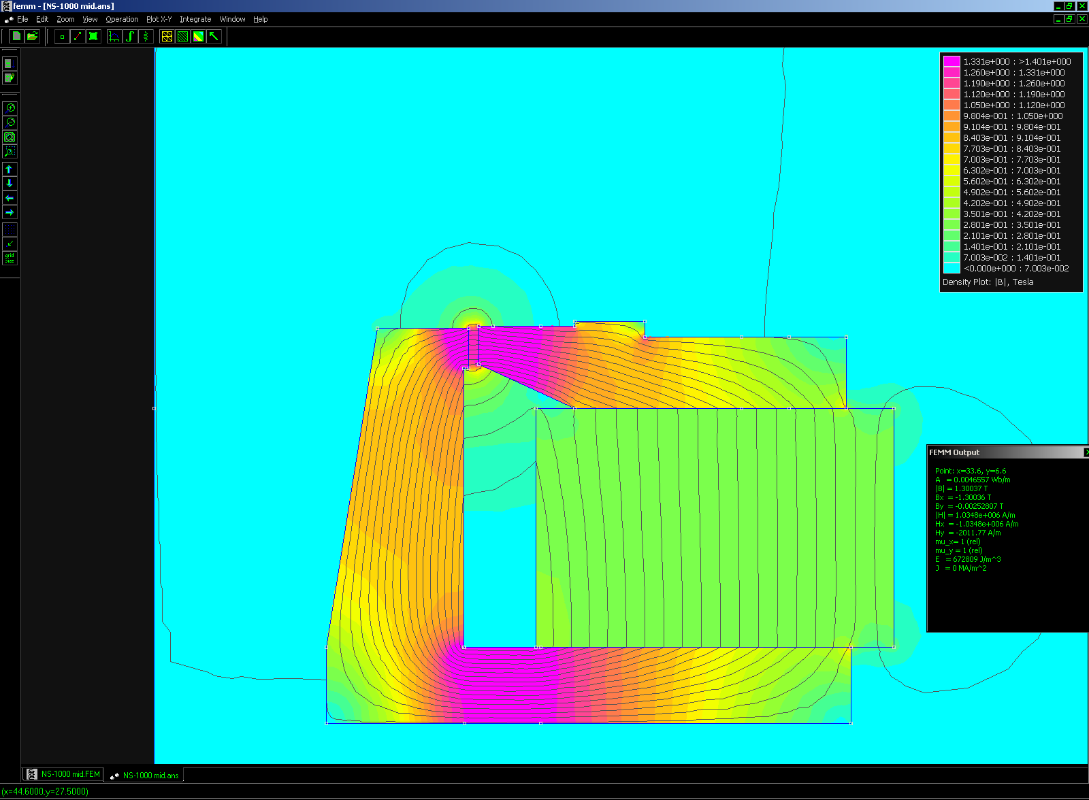This screenshot has height=800, width=1089.
Task: Switch to NS-1000 mid.FEM tab
Action: tap(63, 774)
